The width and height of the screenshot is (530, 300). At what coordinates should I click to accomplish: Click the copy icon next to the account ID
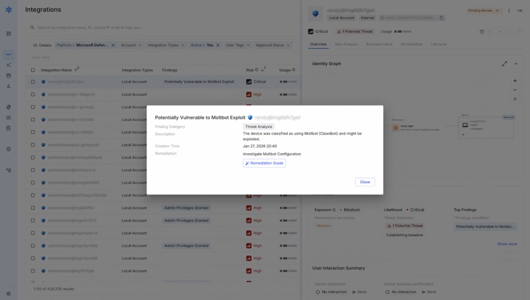coord(441,17)
